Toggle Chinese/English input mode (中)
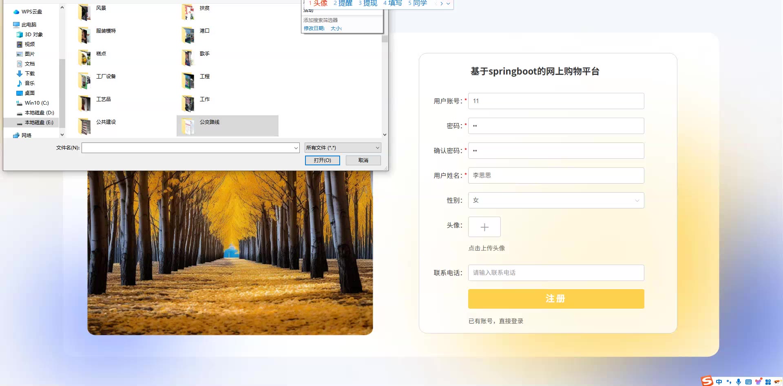 coord(719,382)
